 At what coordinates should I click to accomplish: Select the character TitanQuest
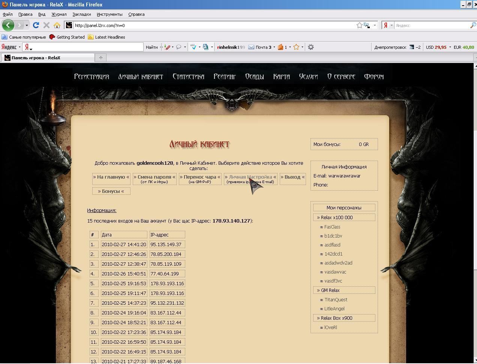pyautogui.click(x=336, y=299)
